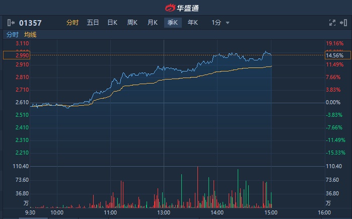Image resolution: width=352 pixels, height=219 pixels.
Task: Click the 14.56% change label
Action: pyautogui.click(x=334, y=55)
